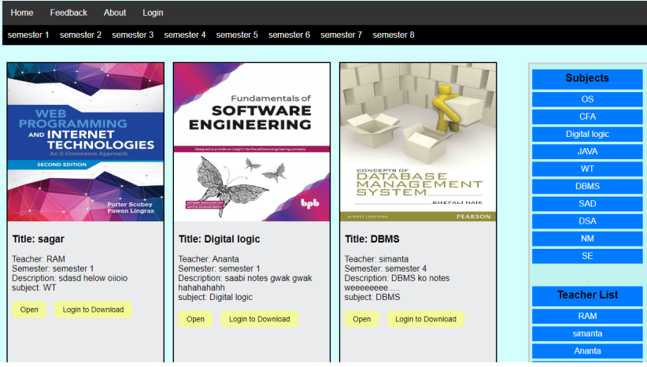647x367 pixels.
Task: Choose simanta in the Teacher List
Action: pyautogui.click(x=587, y=334)
